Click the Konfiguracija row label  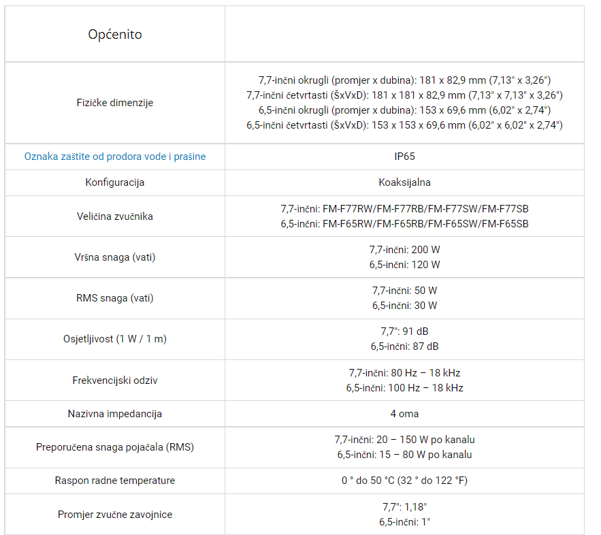click(x=114, y=182)
